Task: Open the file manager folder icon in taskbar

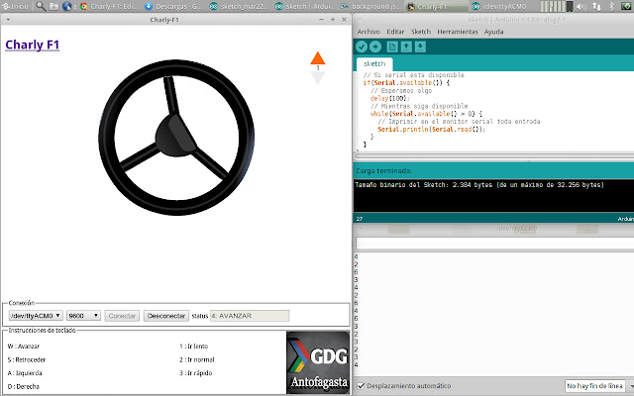Action: (53, 6)
